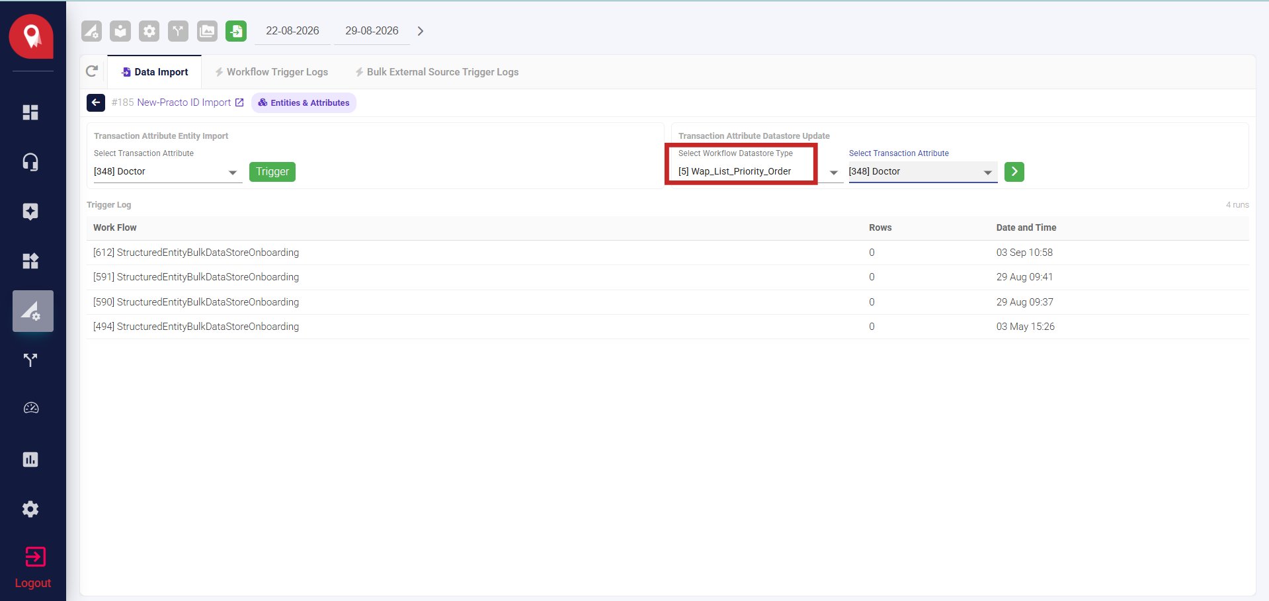Click the grey book reader toolbar icon

(x=120, y=31)
